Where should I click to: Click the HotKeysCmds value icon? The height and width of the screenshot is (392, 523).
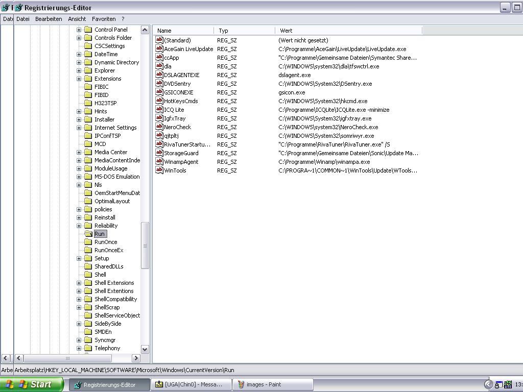[159, 101]
